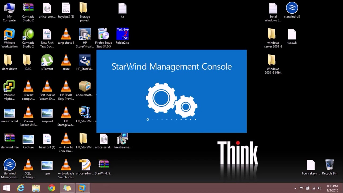Viewport: 343px width, 193px height.
Task: Select the sanp shots 1 VLC file
Action: coord(66,37)
